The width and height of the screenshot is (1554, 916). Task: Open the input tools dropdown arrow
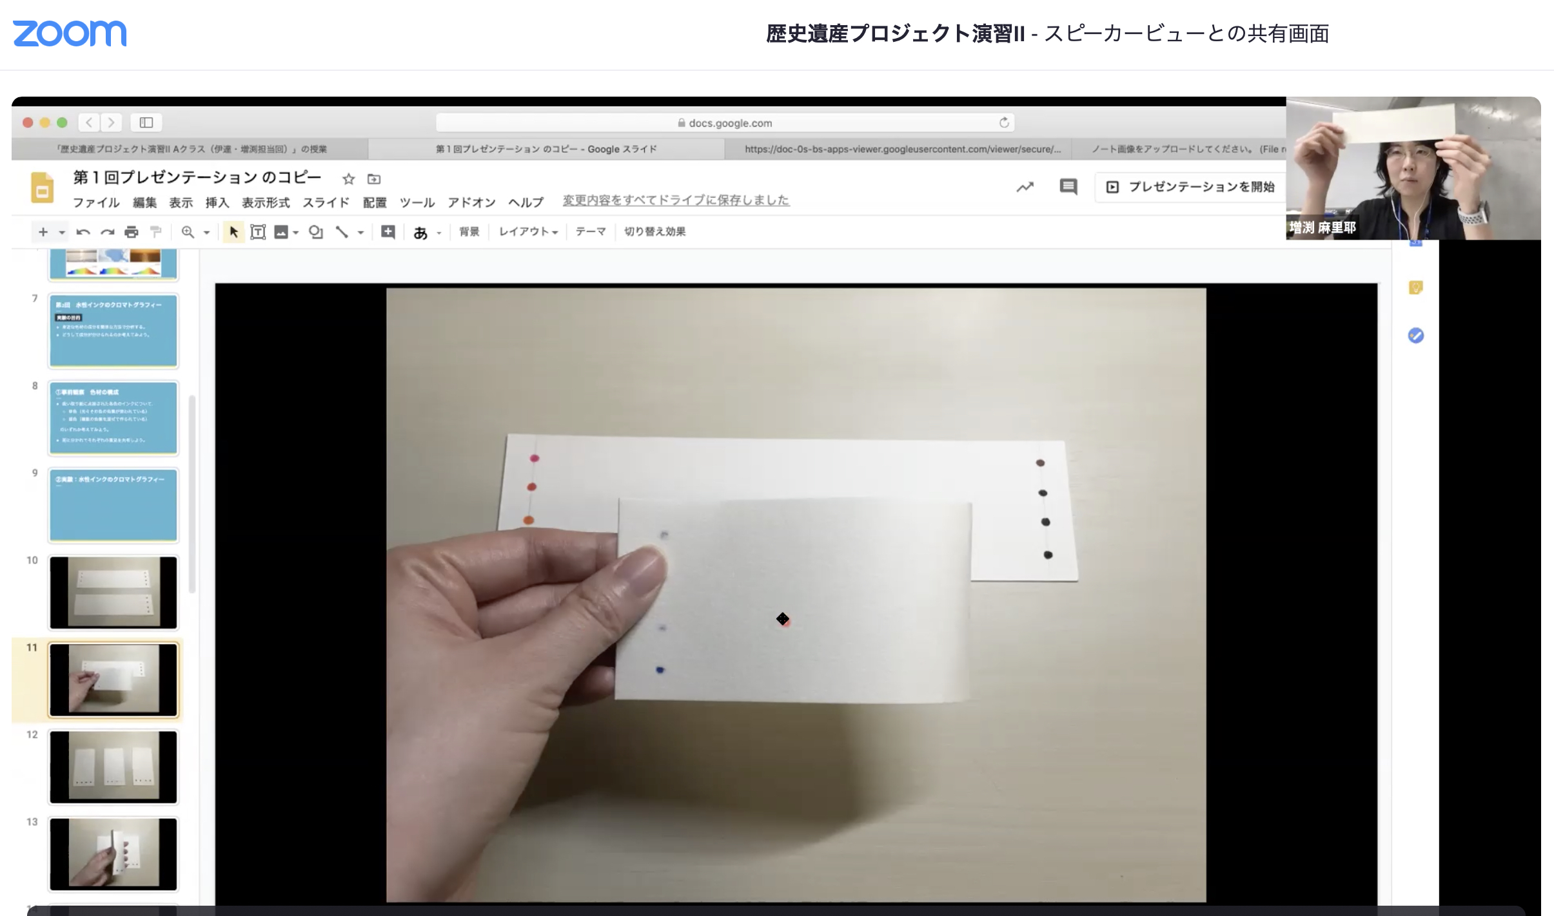pyautogui.click(x=439, y=233)
